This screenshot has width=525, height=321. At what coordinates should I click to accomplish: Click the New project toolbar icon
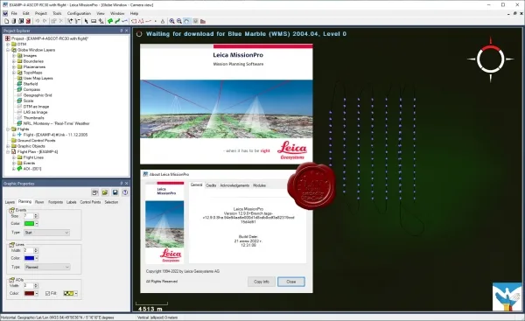click(6, 21)
